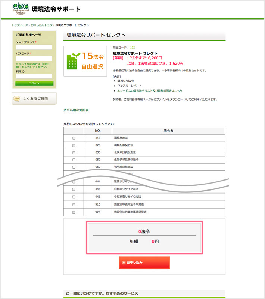Enable the 自動車リサイクル法 checkbox
Viewport: 265px width, 299px height.
(74, 189)
